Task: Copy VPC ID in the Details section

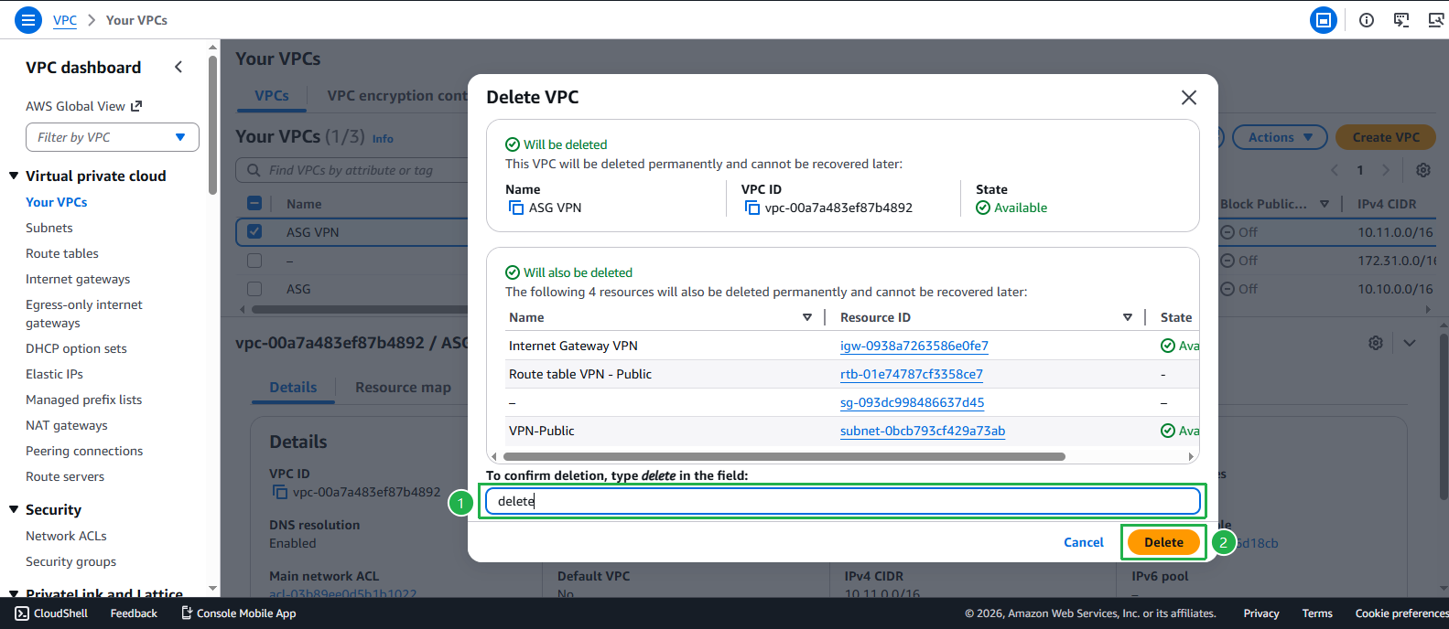Action: pos(279,492)
